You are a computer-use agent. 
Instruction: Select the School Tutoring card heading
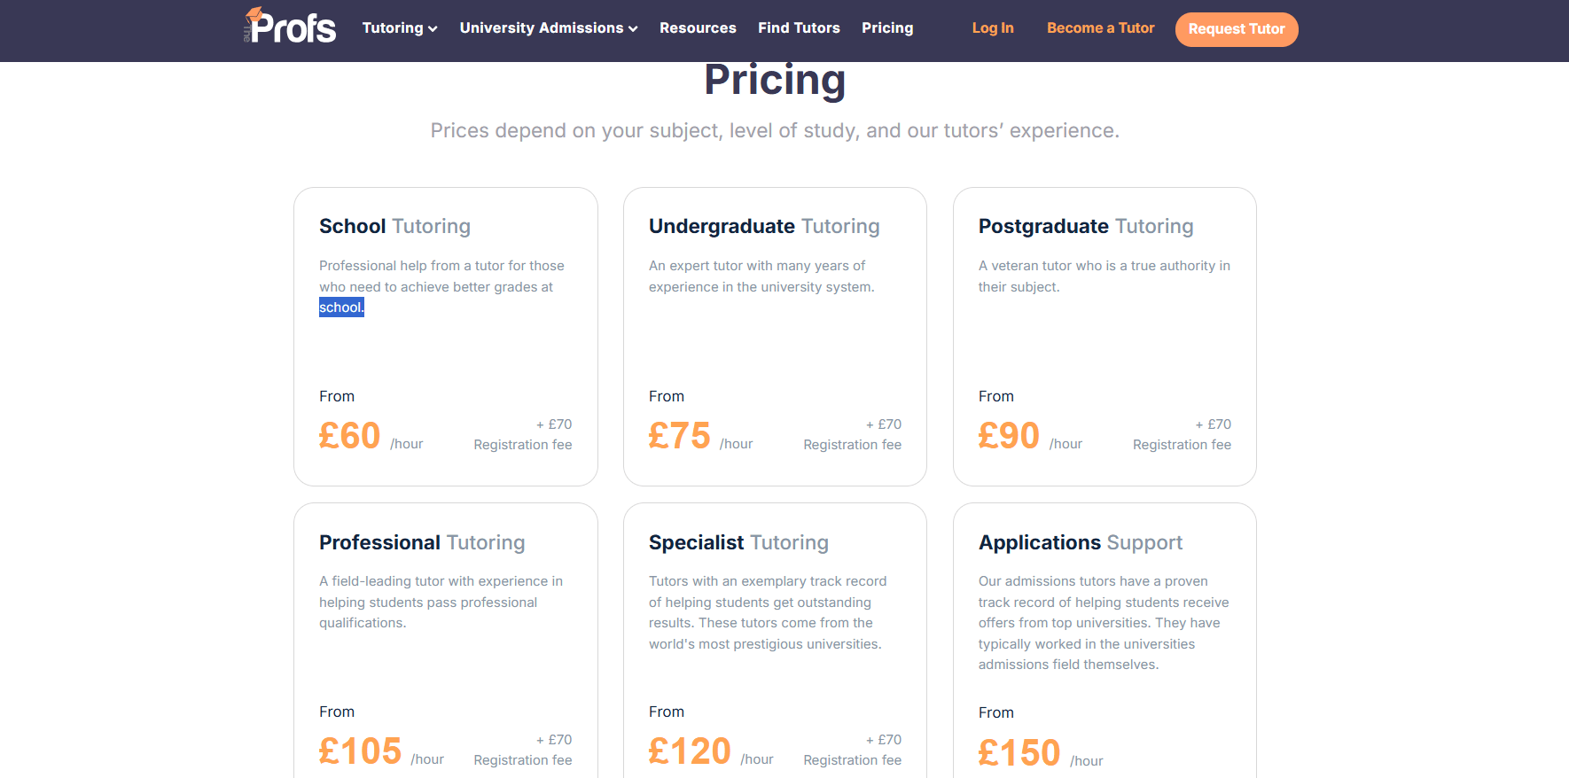[x=394, y=227]
